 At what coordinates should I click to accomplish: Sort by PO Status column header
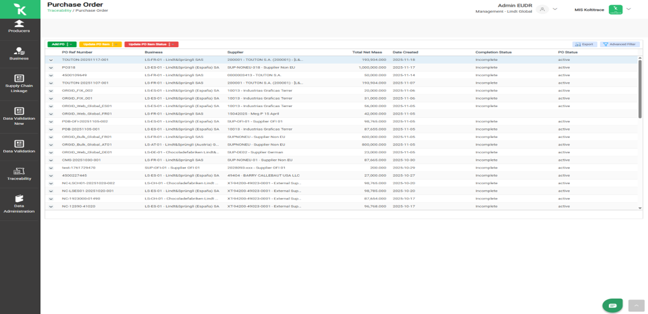click(568, 52)
